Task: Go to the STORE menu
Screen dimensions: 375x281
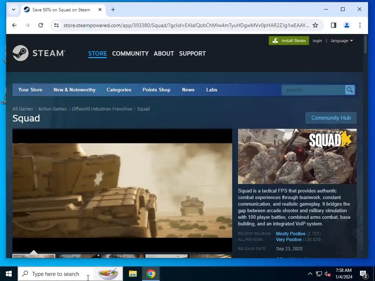Action: click(97, 53)
